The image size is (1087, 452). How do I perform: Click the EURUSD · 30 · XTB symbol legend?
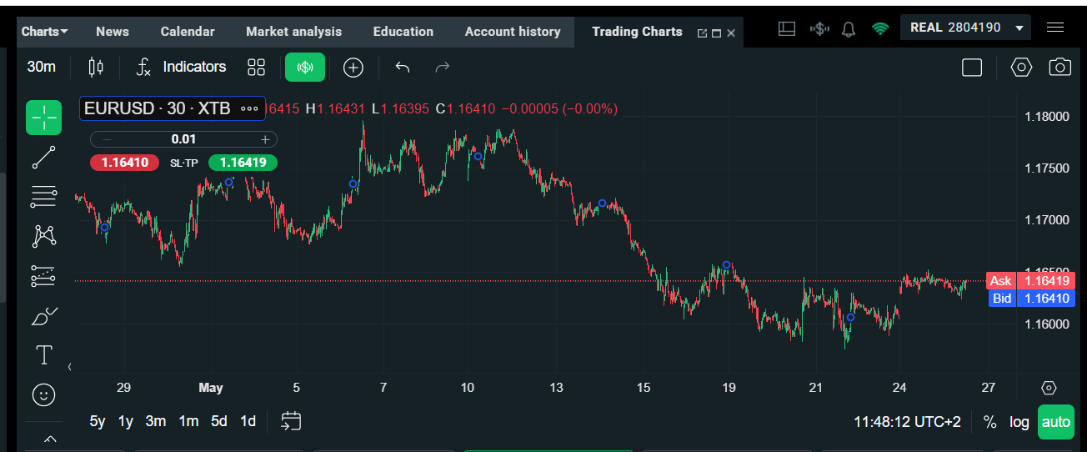click(x=157, y=108)
